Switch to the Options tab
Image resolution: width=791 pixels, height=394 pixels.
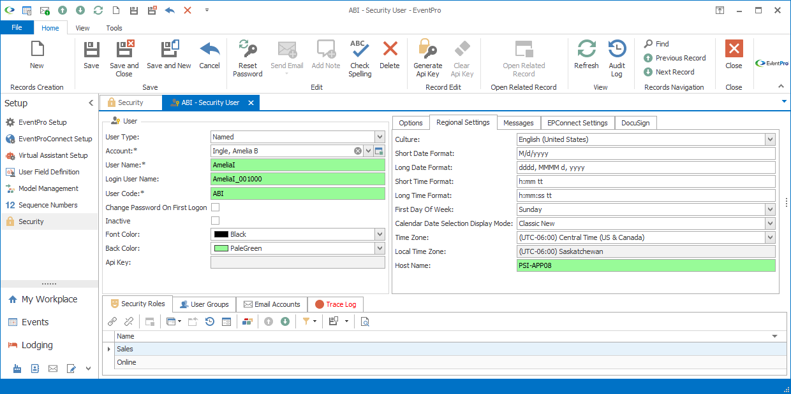[x=411, y=123]
